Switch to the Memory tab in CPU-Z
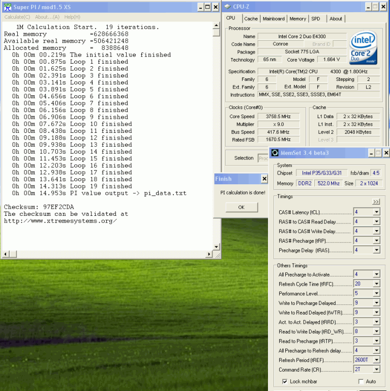The image size is (390, 391). point(298,19)
